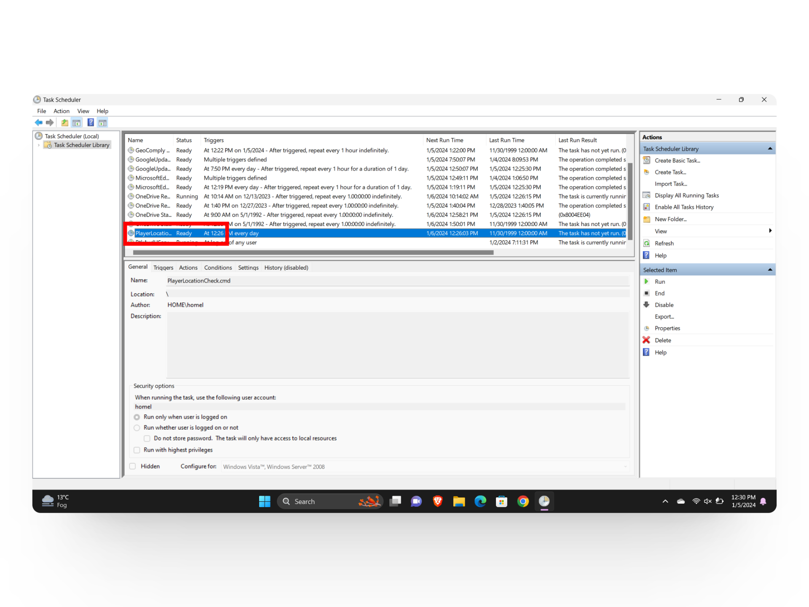The image size is (809, 607).
Task: Click Display All Running Tasks
Action: [686, 196]
